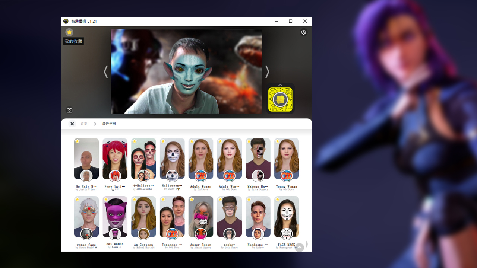477x268 pixels.
Task: Click the Halloween skull filter round avatar
Action: pyautogui.click(x=172, y=176)
